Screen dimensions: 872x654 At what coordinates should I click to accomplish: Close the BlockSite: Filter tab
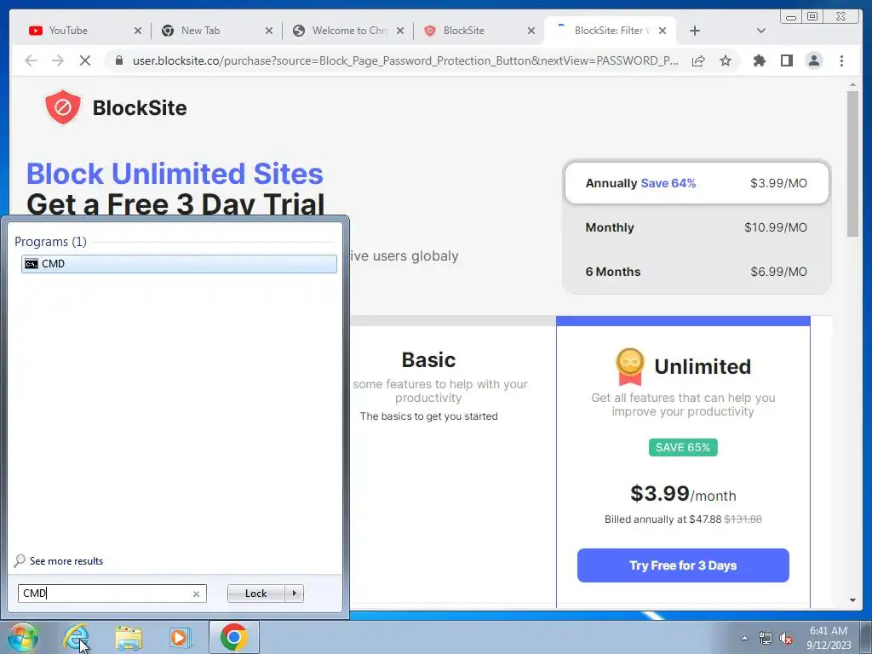(x=663, y=31)
